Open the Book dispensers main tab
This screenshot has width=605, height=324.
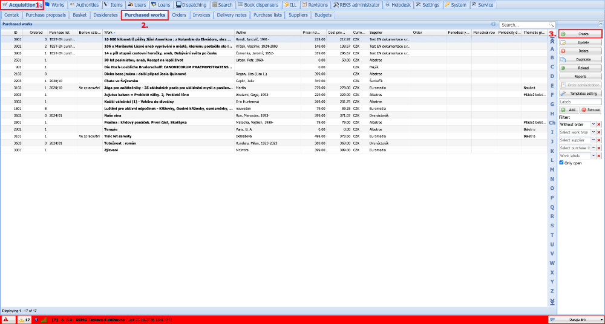pos(258,5)
